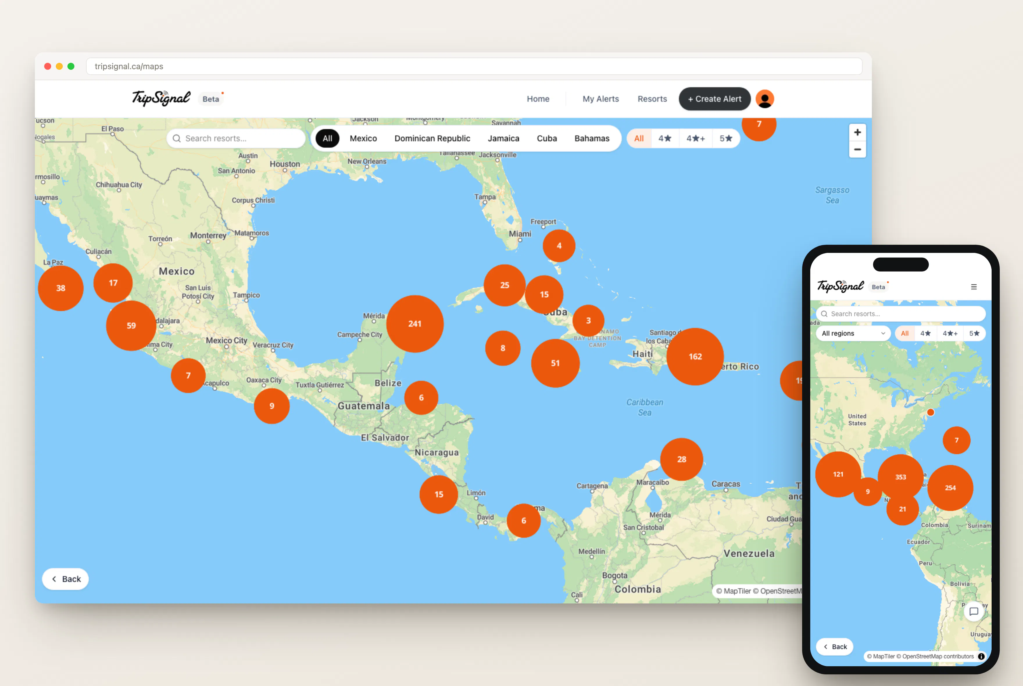Open the 38 cluster near La Paz
Screen dimensions: 1023x686
[x=61, y=288]
